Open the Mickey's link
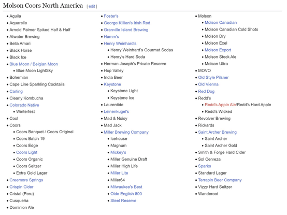The width and height of the screenshot is (287, 215). pos(118,152)
